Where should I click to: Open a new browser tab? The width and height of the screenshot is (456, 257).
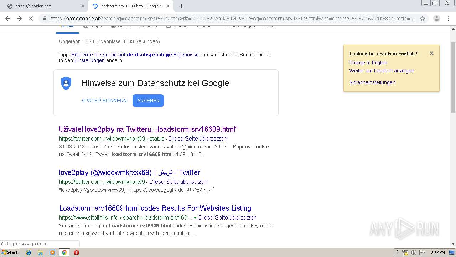click(181, 6)
